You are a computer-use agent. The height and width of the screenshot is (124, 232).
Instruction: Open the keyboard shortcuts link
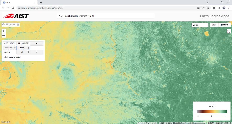click(147, 123)
